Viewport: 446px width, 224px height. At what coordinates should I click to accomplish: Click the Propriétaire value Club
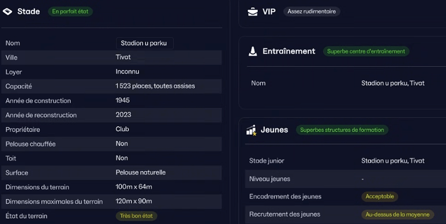coord(123,129)
